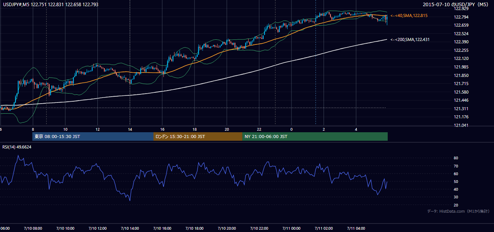Click hour label 20 under price chart
Viewport: 494px width, 232px height.
pyautogui.click(x=227, y=129)
